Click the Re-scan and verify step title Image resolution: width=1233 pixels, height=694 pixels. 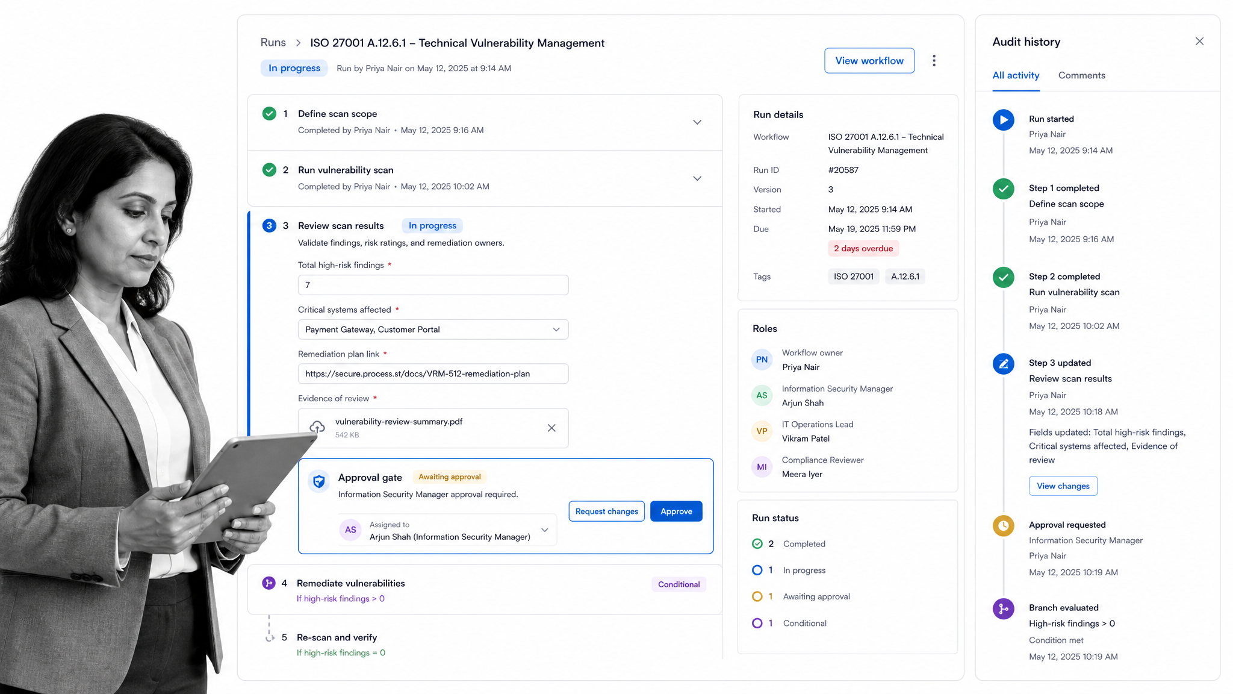337,637
